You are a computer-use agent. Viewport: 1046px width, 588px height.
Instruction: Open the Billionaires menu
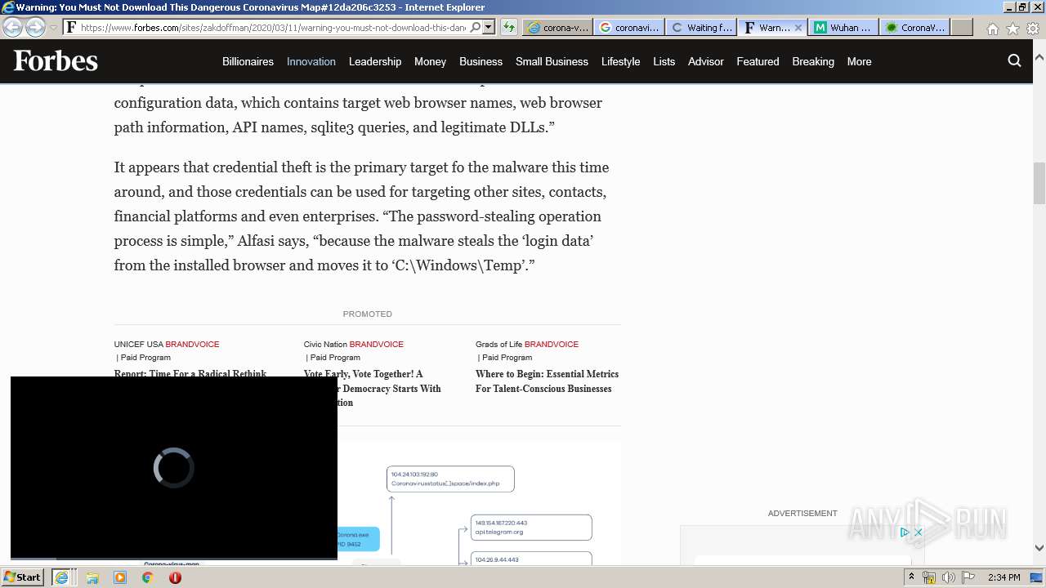click(x=248, y=61)
